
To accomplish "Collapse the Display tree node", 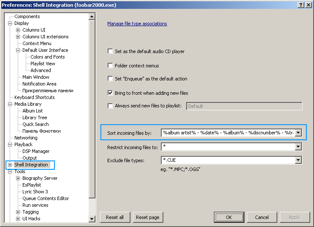I will pyautogui.click(x=10, y=24).
